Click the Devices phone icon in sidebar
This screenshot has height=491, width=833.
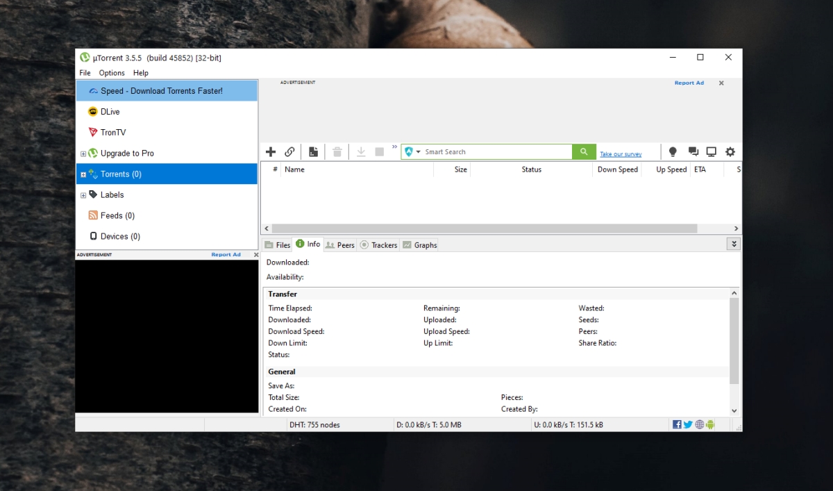coord(93,237)
